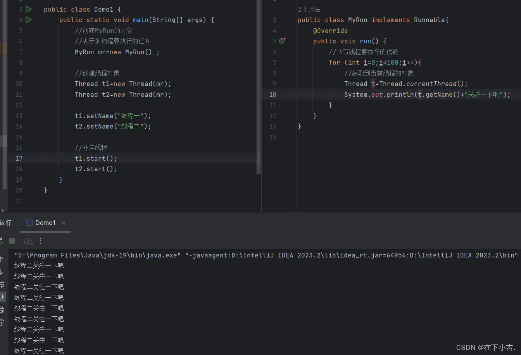Click 'public void run() {' declaration

pyautogui.click(x=350, y=41)
